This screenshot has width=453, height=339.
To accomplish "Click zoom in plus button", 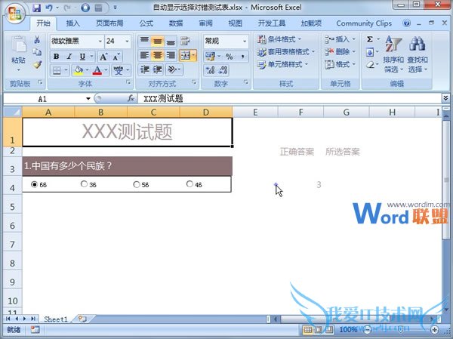I will coord(435,329).
